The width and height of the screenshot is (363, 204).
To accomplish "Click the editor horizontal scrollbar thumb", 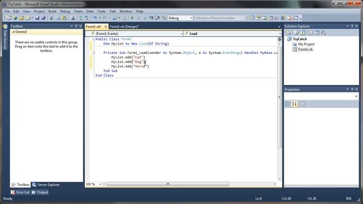I will pyautogui.click(x=168, y=184).
